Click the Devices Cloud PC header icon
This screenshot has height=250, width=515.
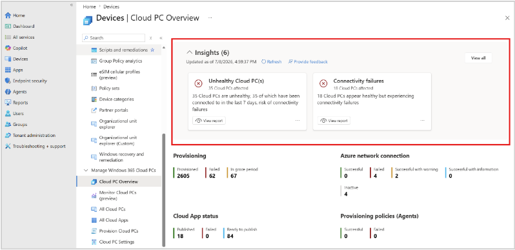87,20
